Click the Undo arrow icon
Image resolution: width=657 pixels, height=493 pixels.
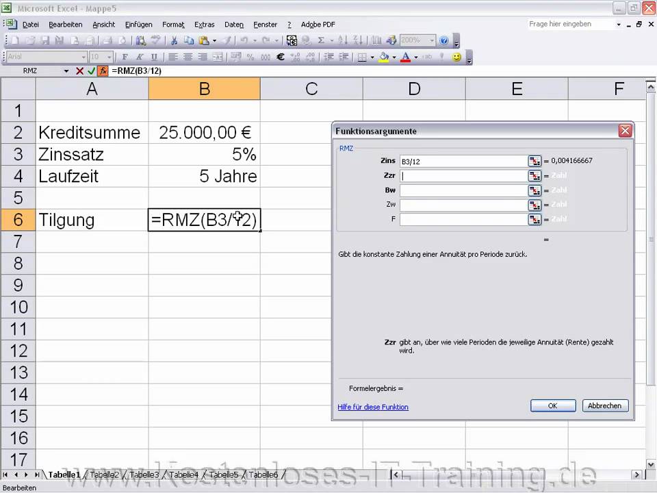coord(244,40)
